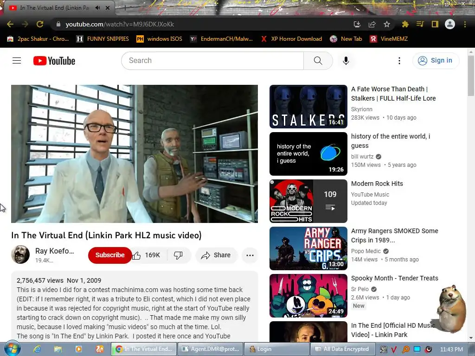Image resolution: width=475 pixels, height=356 pixels.
Task: Click the Army Ranger vs Crips thumbnail
Action: click(x=308, y=248)
